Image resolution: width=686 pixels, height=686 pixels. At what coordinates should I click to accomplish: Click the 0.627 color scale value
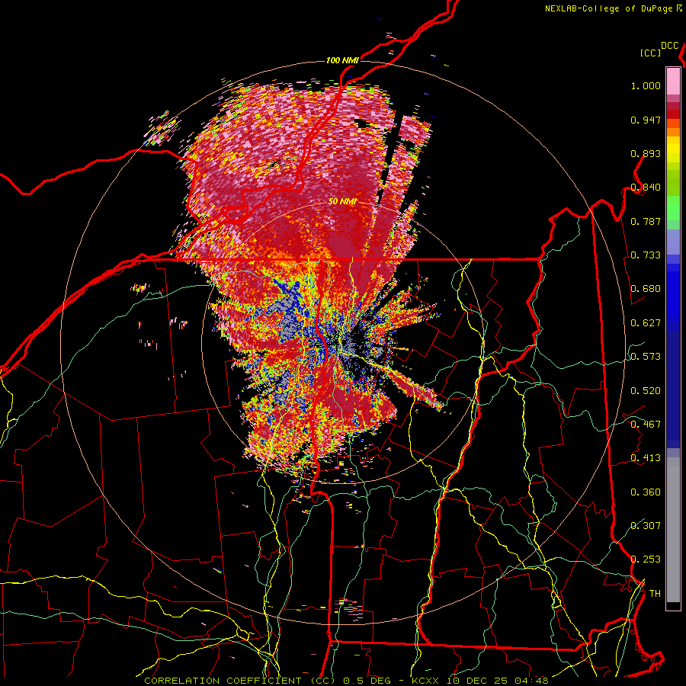click(x=646, y=323)
